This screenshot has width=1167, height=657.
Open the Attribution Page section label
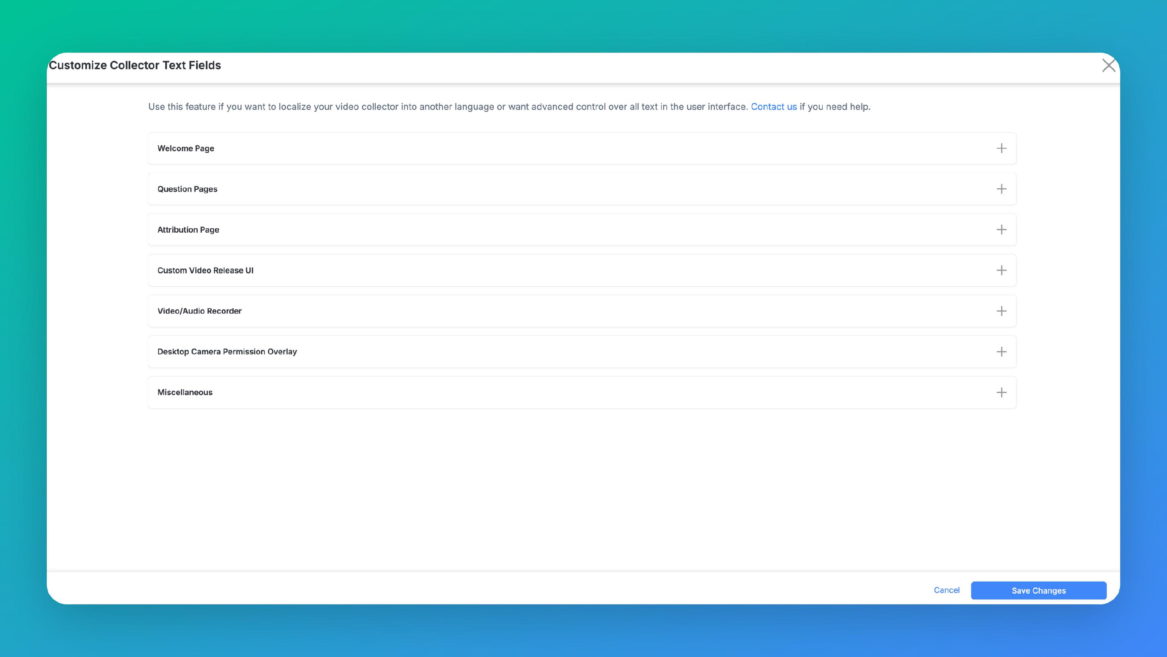coord(188,230)
